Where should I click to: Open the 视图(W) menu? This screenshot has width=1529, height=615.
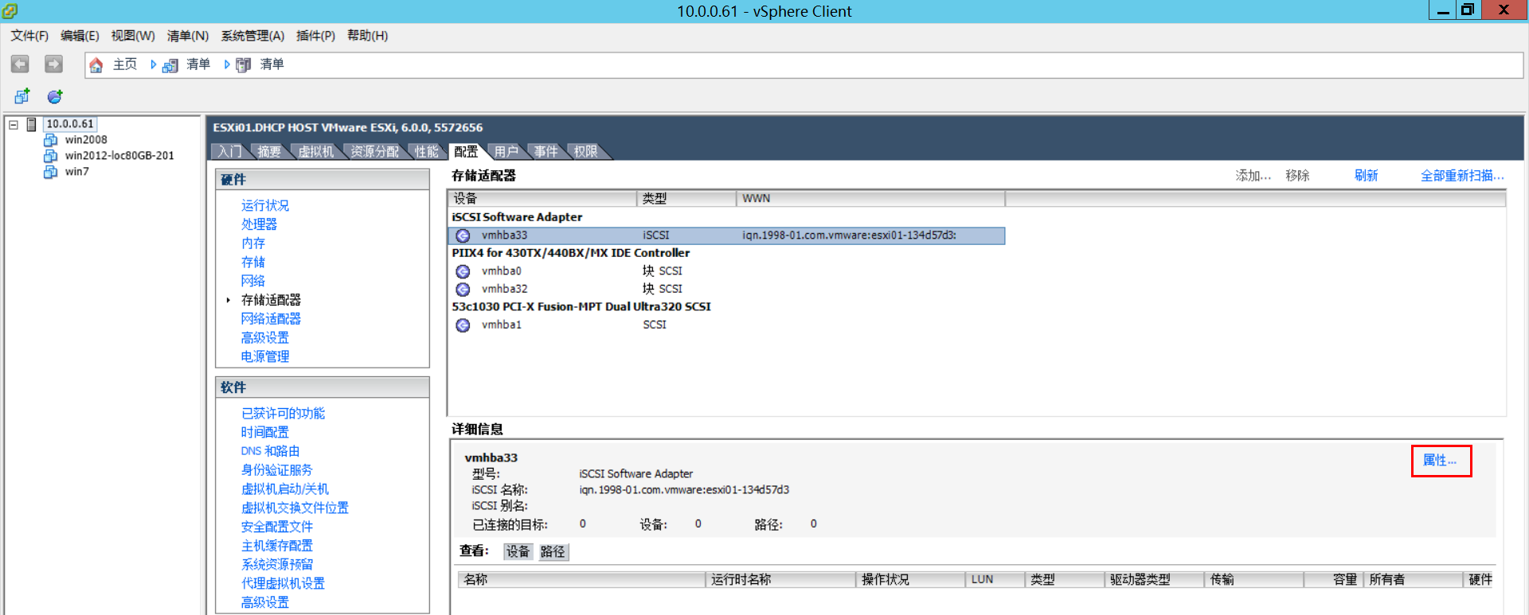click(x=133, y=36)
